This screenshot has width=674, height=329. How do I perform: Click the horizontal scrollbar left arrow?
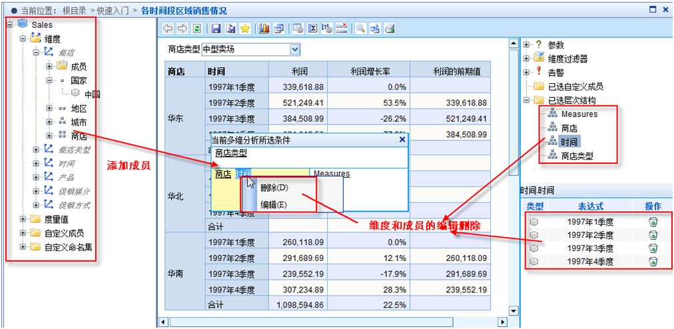coord(164,322)
